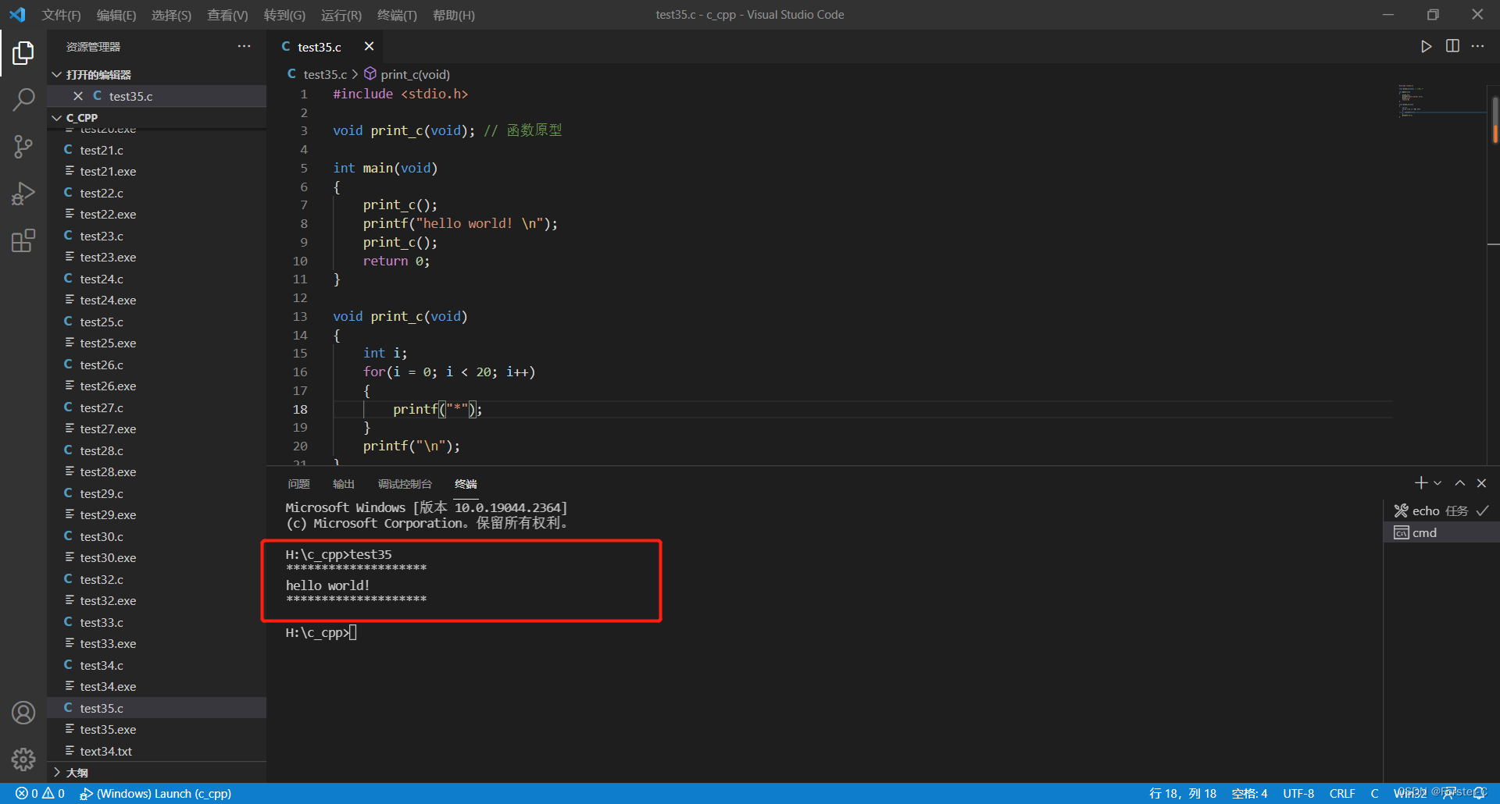Image resolution: width=1500 pixels, height=804 pixels.
Task: Open test30.c in file tree
Action: (x=156, y=536)
